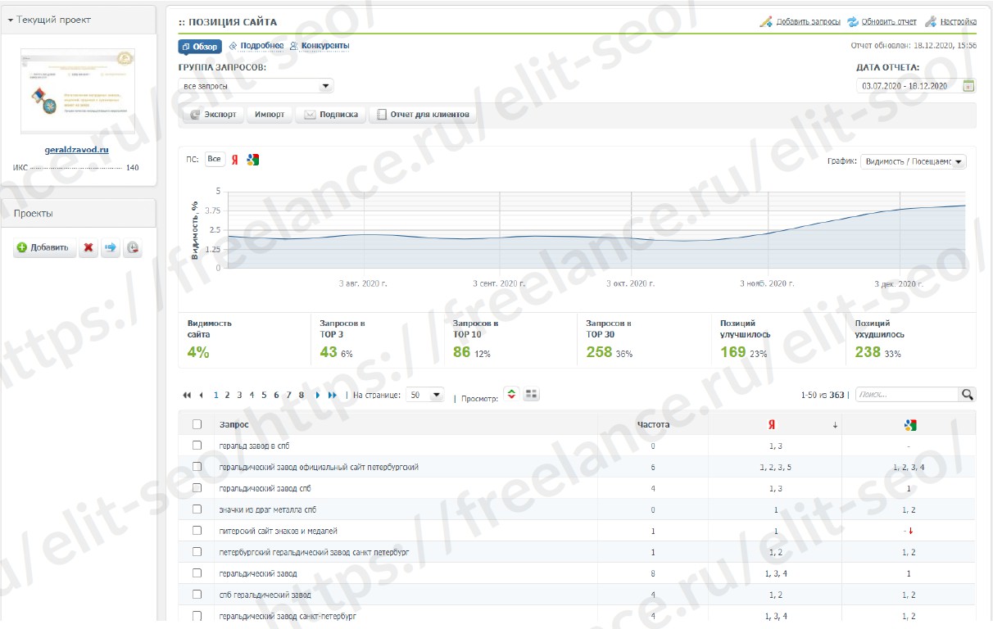Open the График type dropdown
The image size is (993, 629).
coord(913,161)
